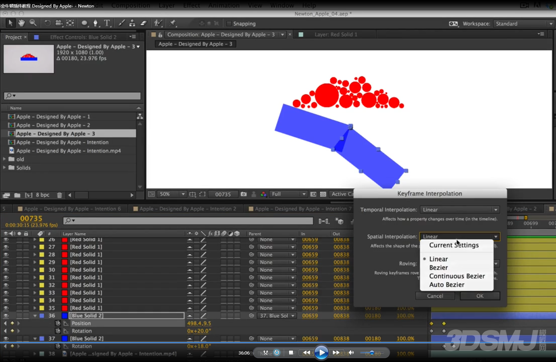This screenshot has height=362, width=556.
Task: Hide layer 30 Red Solid 1 eye
Action: click(x=6, y=270)
